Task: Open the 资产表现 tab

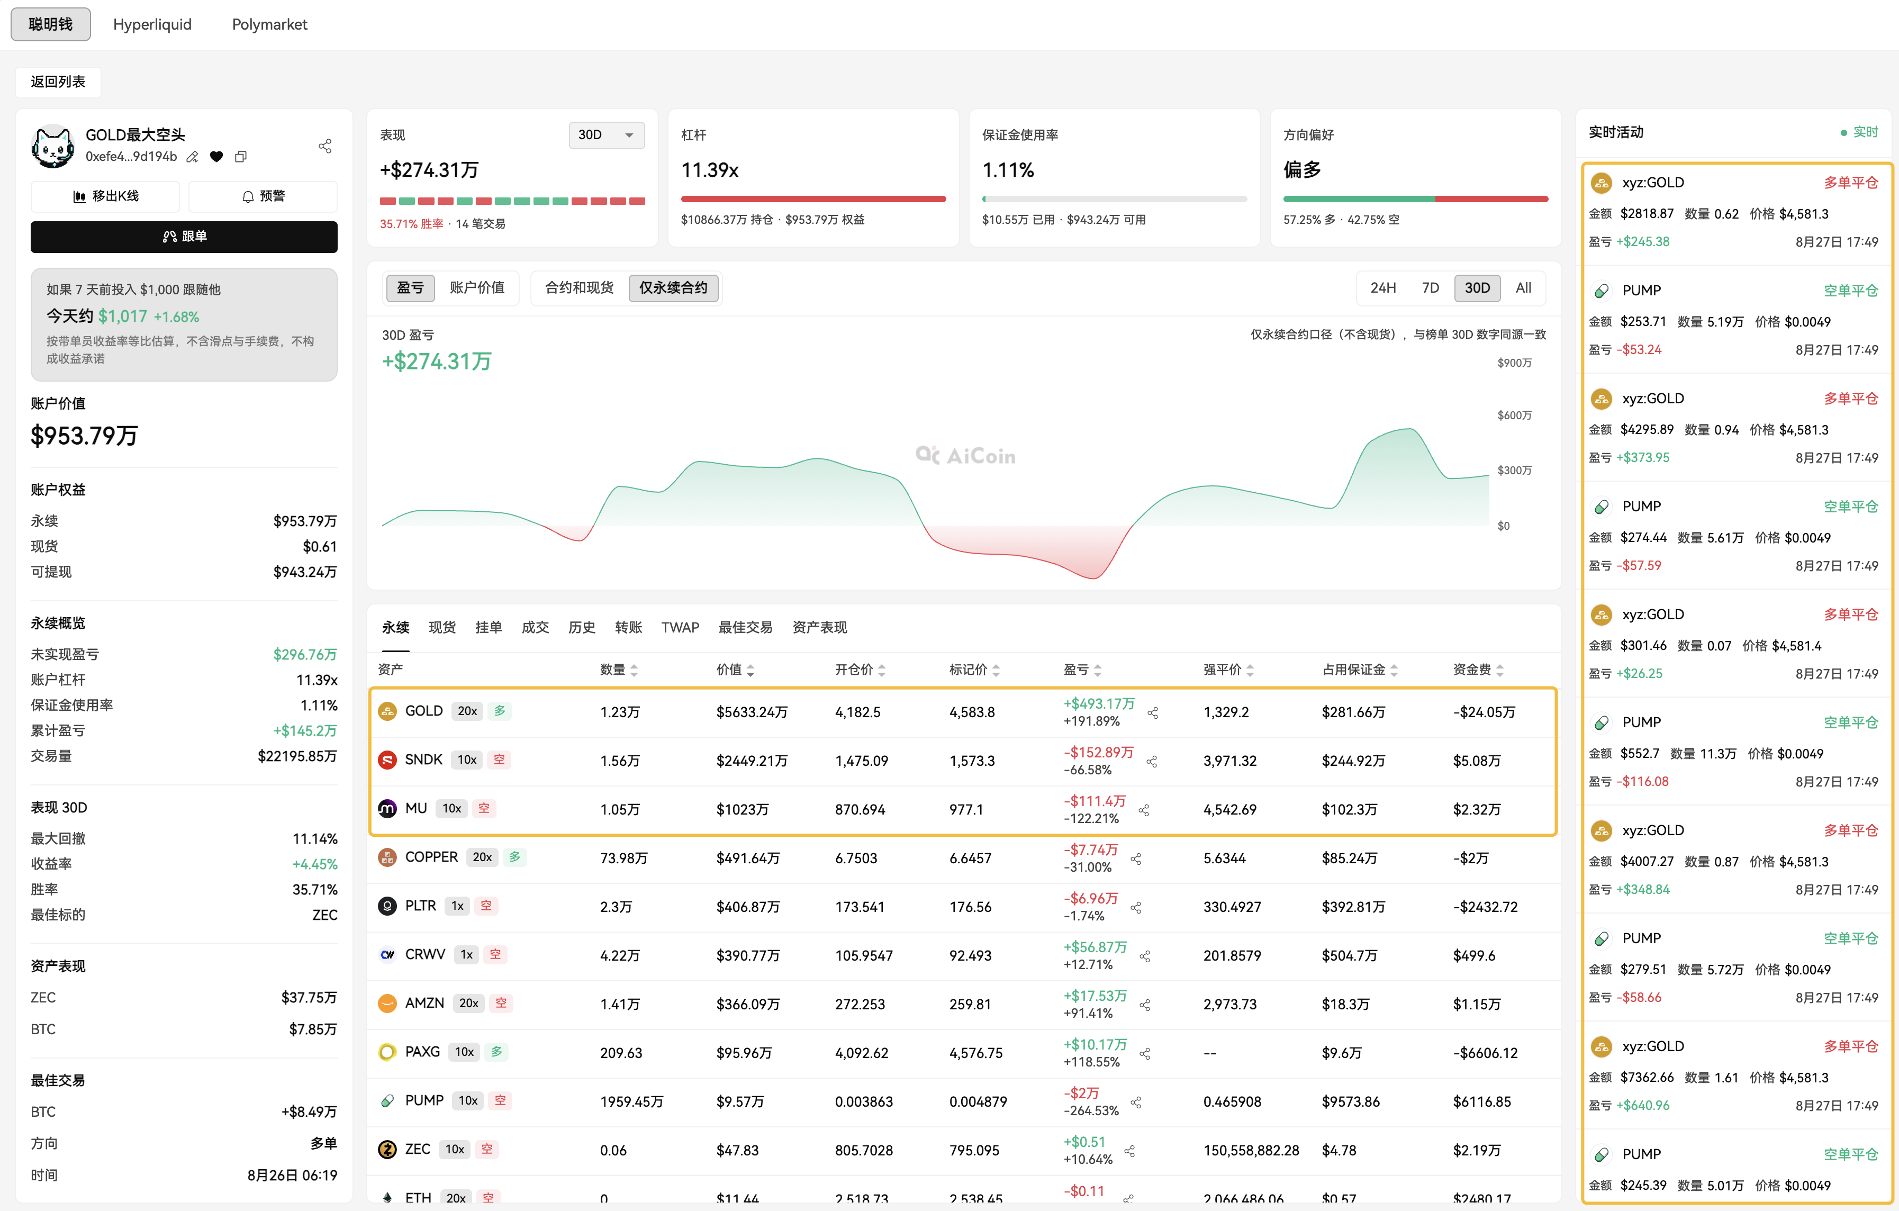Action: point(819,628)
